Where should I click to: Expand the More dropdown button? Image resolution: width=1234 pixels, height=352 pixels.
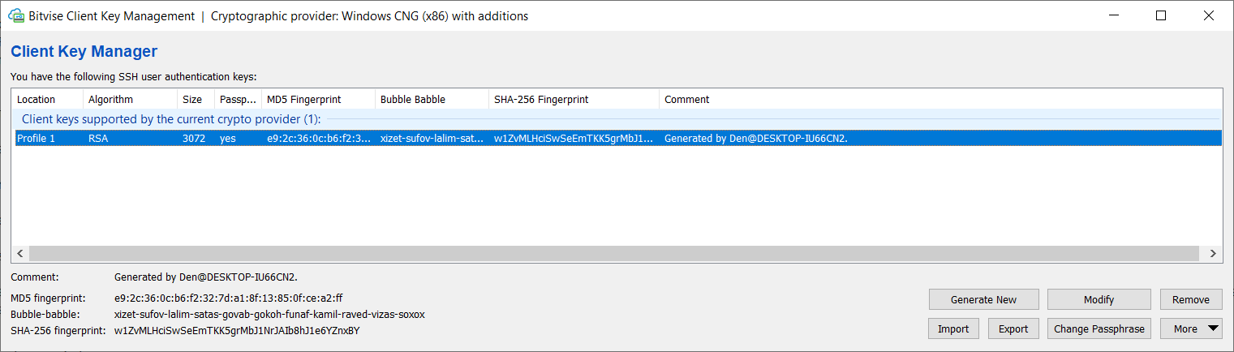tap(1190, 328)
